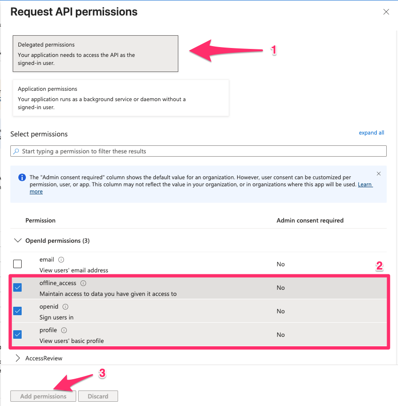398x406 pixels.
Task: Click the Add permissions button
Action: pyautogui.click(x=43, y=396)
